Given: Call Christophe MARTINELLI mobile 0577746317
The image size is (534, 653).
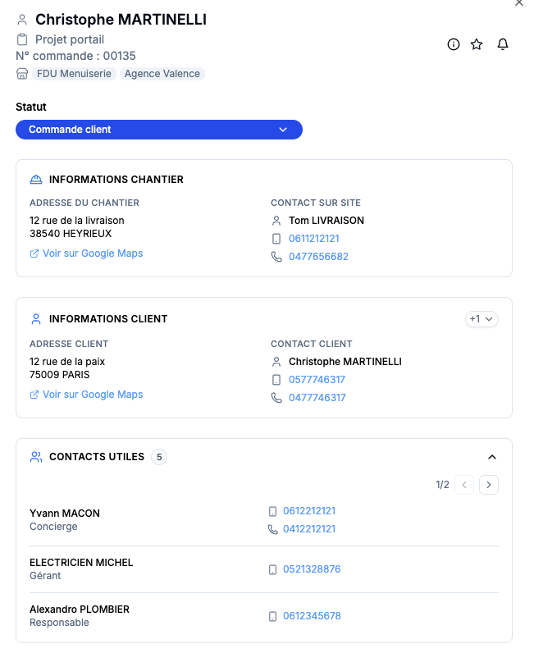Looking at the screenshot, I should coord(317,380).
